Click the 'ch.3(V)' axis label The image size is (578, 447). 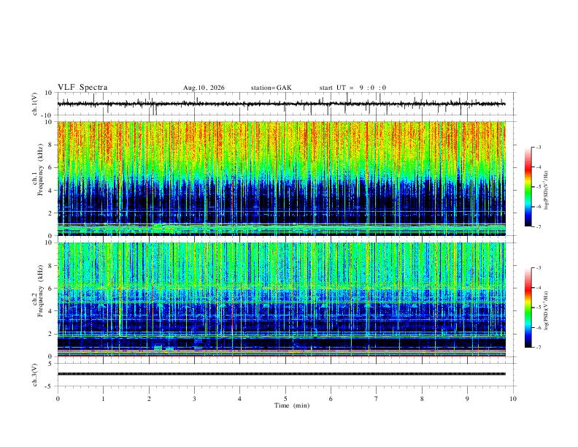click(x=35, y=375)
